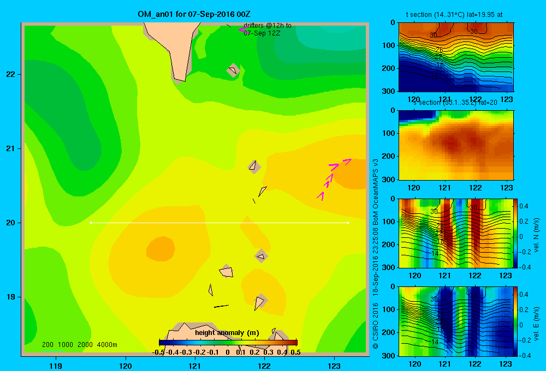Click the 'vel. E (m/s)' axis label
This screenshot has width=546, height=371.
point(536,324)
